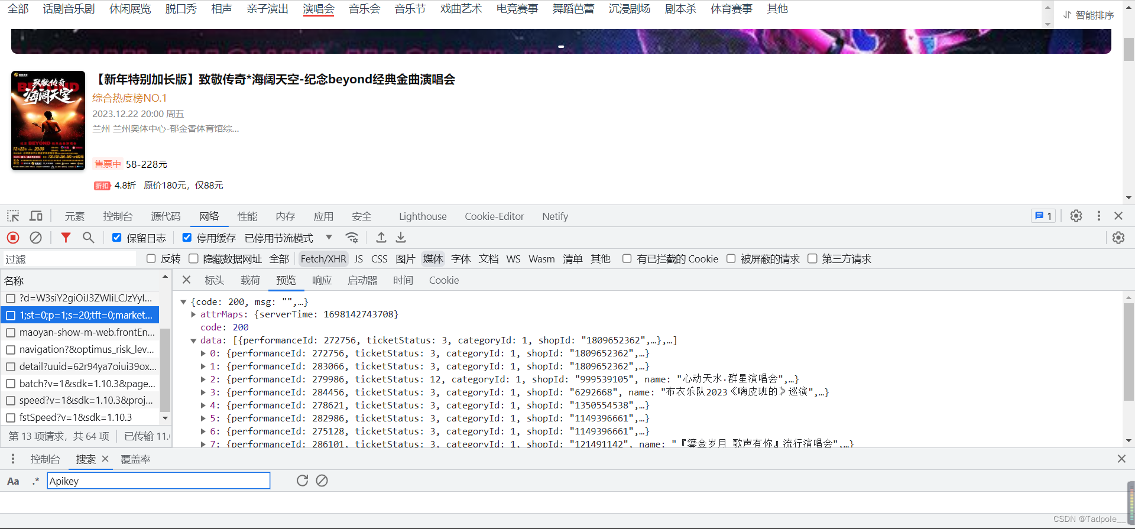
Task: Collapse the data array node
Action: click(x=193, y=340)
